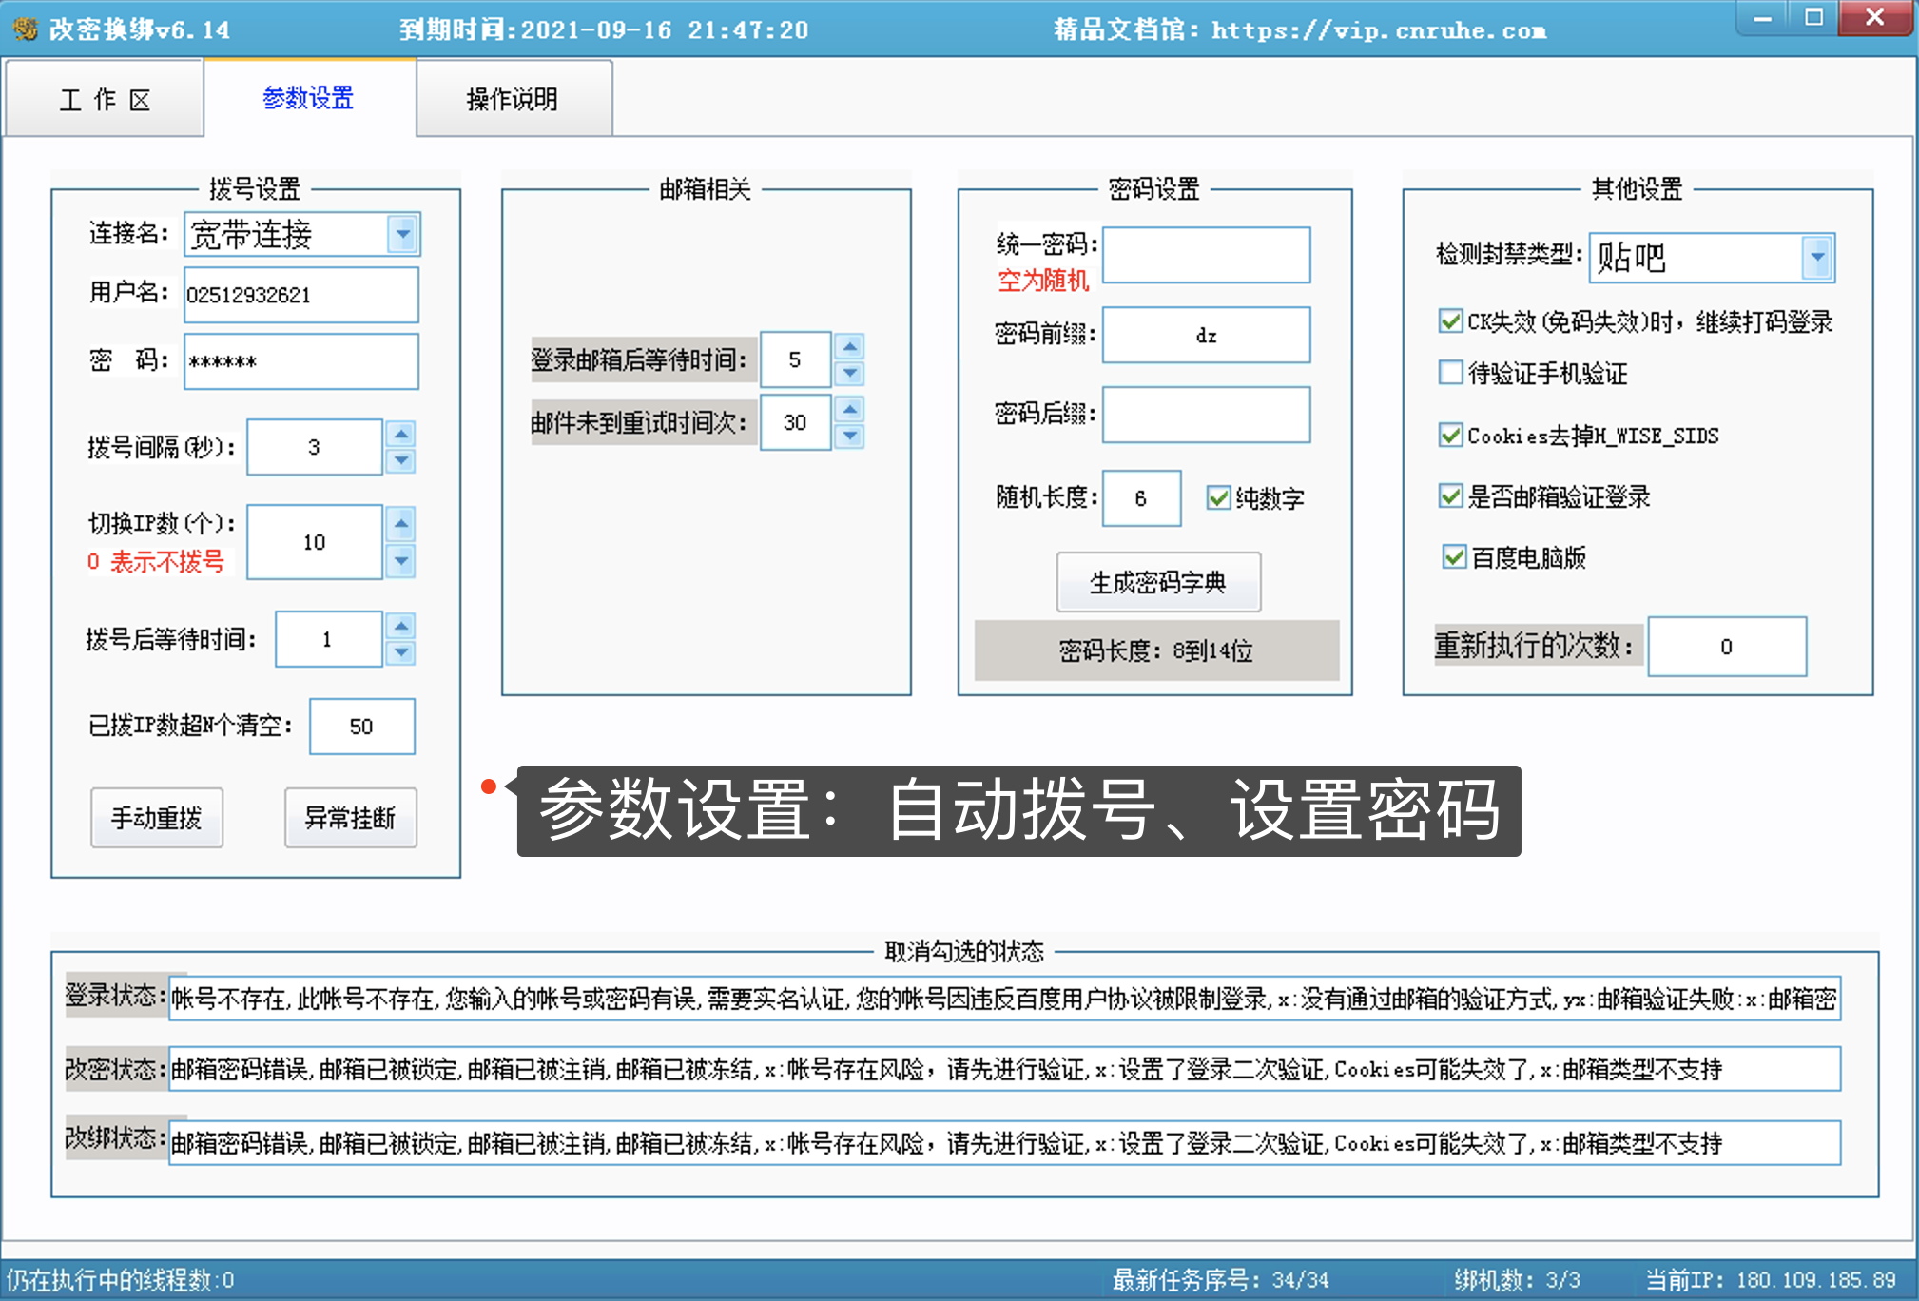Image resolution: width=1919 pixels, height=1301 pixels.
Task: Click 仍在执行中的线程数 status entry
Action: click(x=121, y=1280)
